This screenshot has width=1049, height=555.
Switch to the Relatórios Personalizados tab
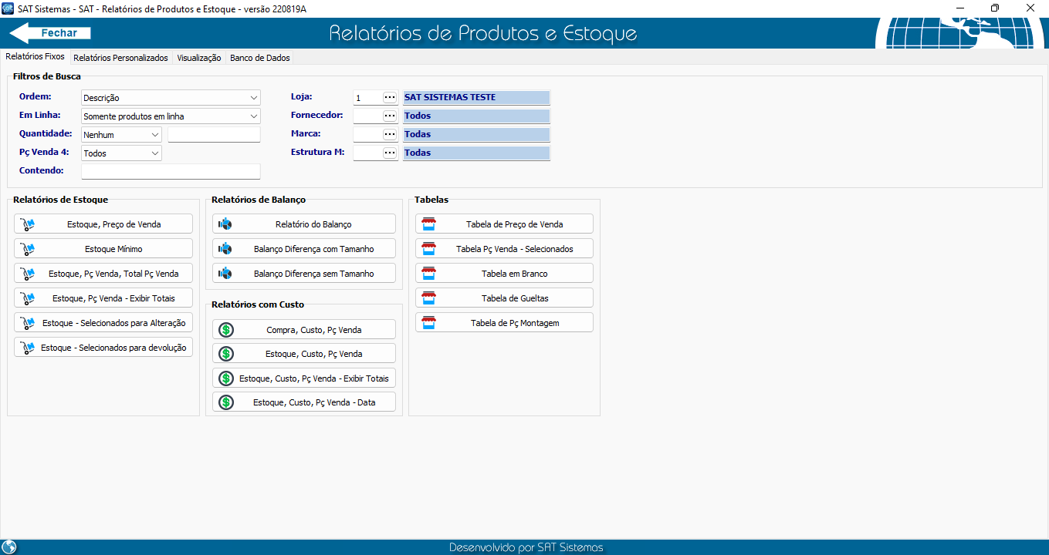click(x=120, y=58)
